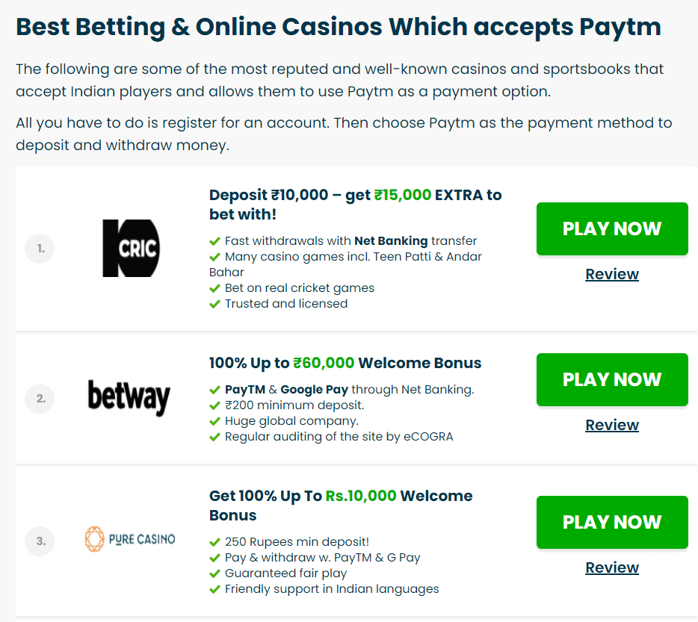Click the number 1 rank badge
698x622 pixels.
click(x=40, y=249)
